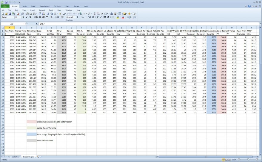262x162 pixels.
Task: Open the All menu dropdown
Action: [3, 10]
